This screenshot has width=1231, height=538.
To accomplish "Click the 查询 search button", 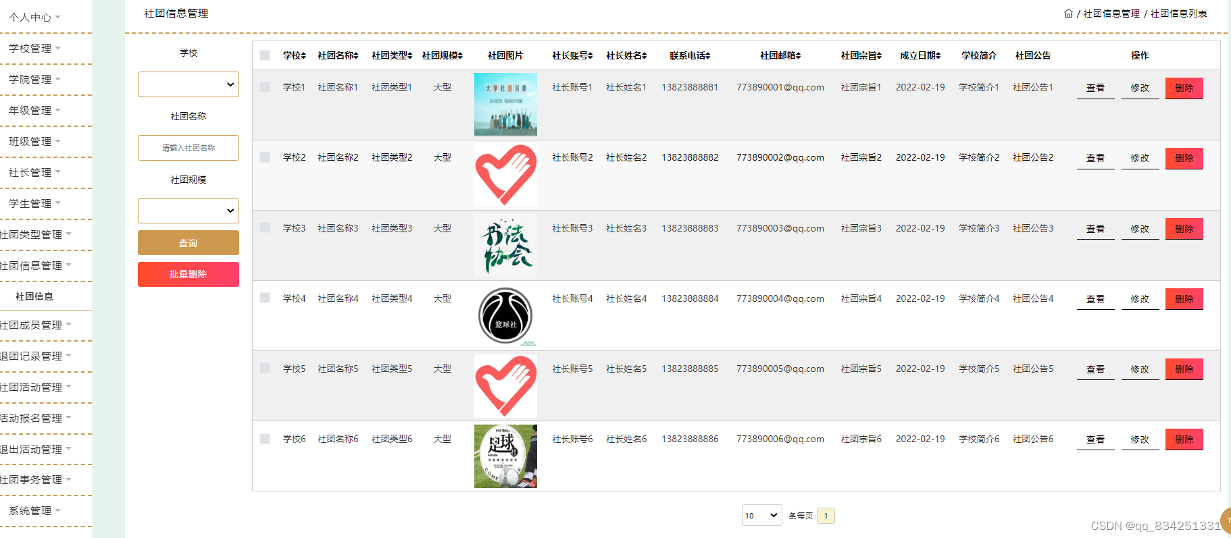I will pos(189,243).
